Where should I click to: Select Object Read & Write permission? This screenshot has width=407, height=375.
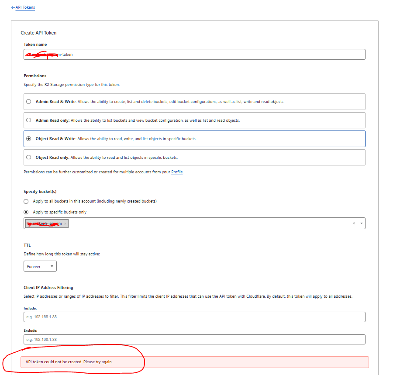click(29, 139)
